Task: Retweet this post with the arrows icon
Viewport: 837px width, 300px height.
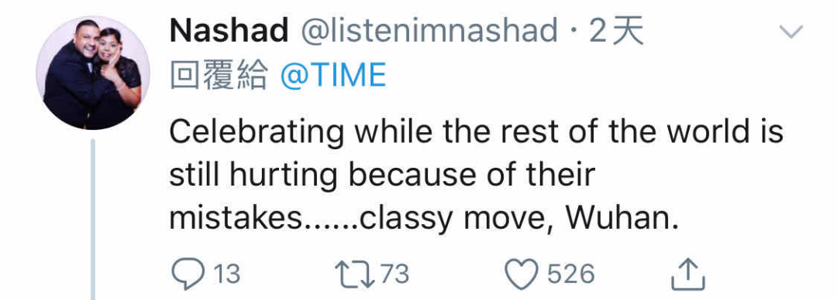Action: (356, 274)
